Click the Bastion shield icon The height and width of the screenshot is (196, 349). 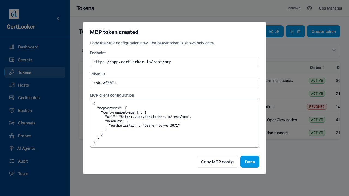12,110
